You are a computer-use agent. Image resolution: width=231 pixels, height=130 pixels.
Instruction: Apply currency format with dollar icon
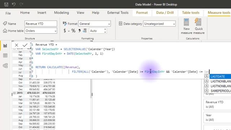[65, 31]
